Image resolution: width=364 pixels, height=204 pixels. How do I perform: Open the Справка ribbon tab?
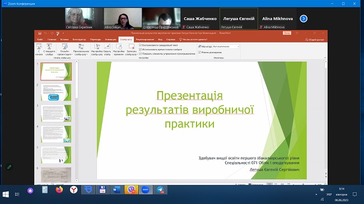coord(171,40)
